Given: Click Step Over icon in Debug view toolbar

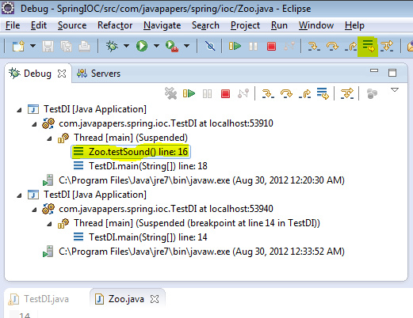Looking at the screenshot, I should (x=286, y=93).
